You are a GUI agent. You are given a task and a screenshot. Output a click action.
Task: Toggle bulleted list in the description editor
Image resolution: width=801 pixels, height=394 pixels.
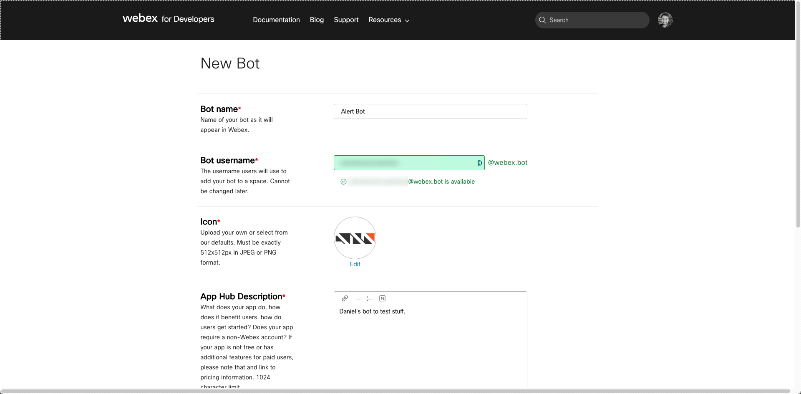pyautogui.click(x=357, y=298)
